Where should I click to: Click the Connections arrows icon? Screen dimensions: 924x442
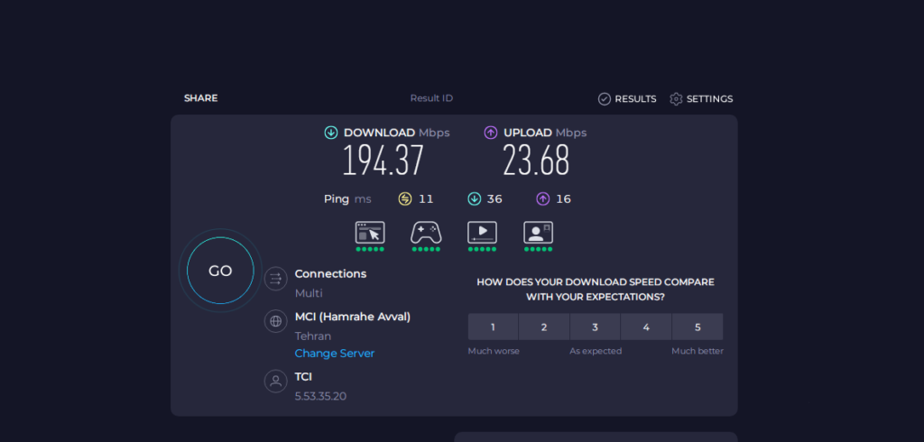click(x=276, y=279)
